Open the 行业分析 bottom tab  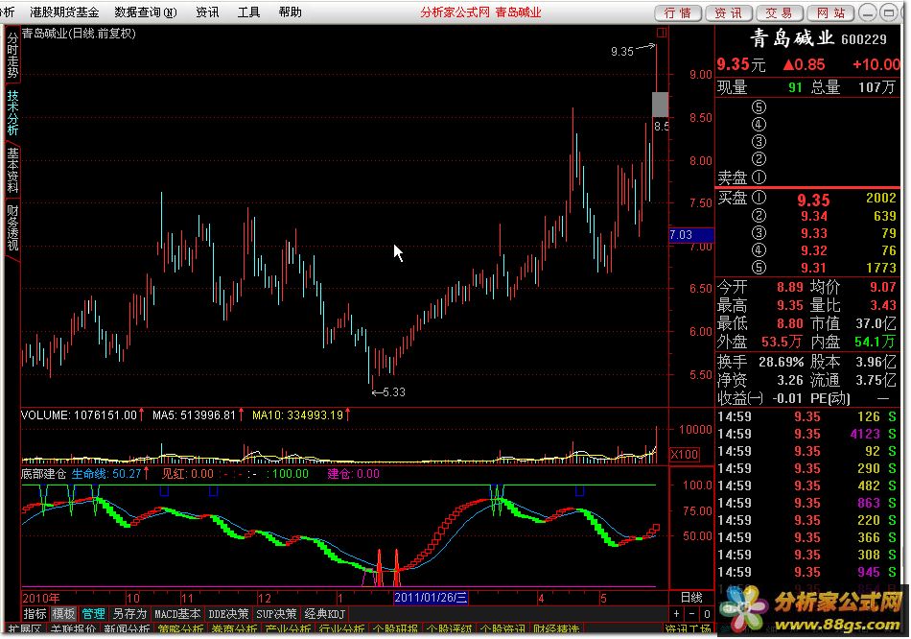tap(341, 629)
